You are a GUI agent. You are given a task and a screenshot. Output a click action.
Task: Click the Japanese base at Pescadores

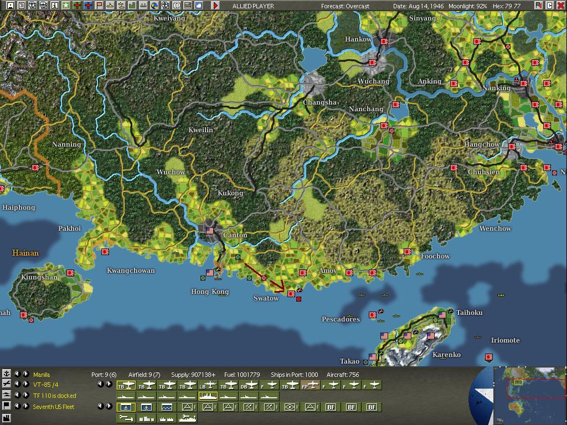[x=373, y=315]
